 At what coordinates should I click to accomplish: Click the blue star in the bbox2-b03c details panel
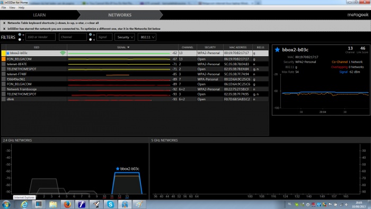(277, 50)
